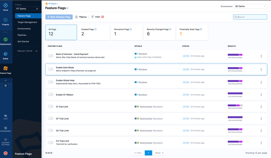The width and height of the screenshot is (271, 158).
Task: Go to Deployments module icon
Action: [x=5, y=40]
